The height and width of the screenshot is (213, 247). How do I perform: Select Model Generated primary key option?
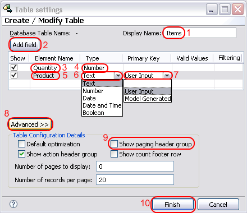pyautogui.click(x=148, y=99)
